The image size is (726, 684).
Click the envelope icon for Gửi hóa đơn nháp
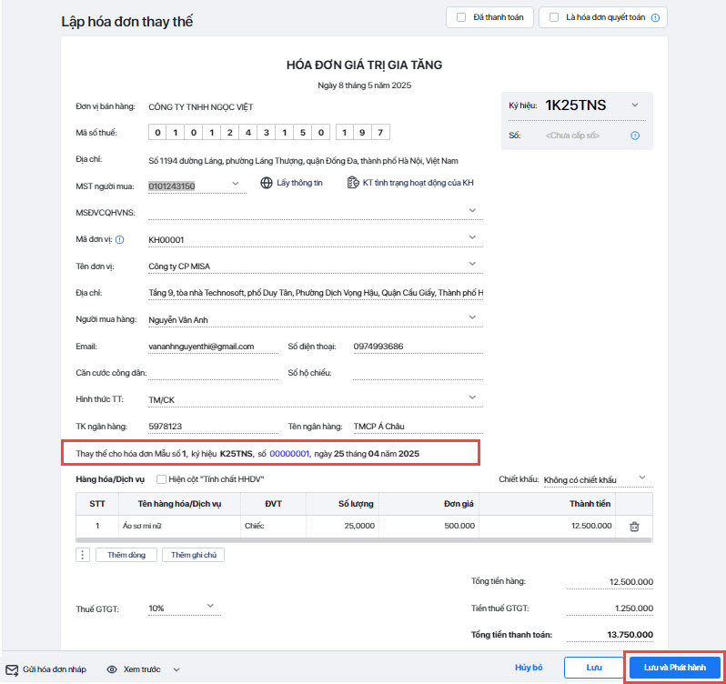12,669
